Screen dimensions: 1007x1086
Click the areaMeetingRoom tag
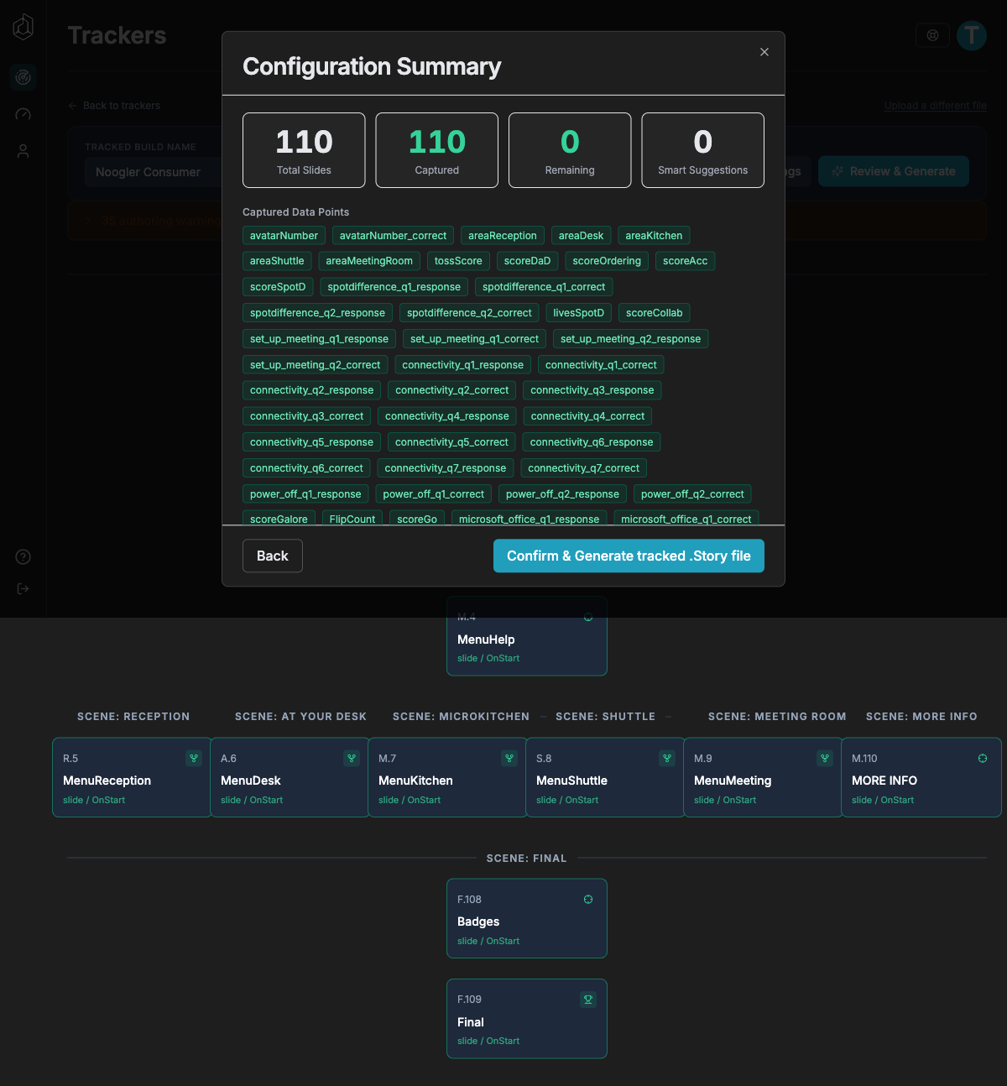[x=369, y=261]
